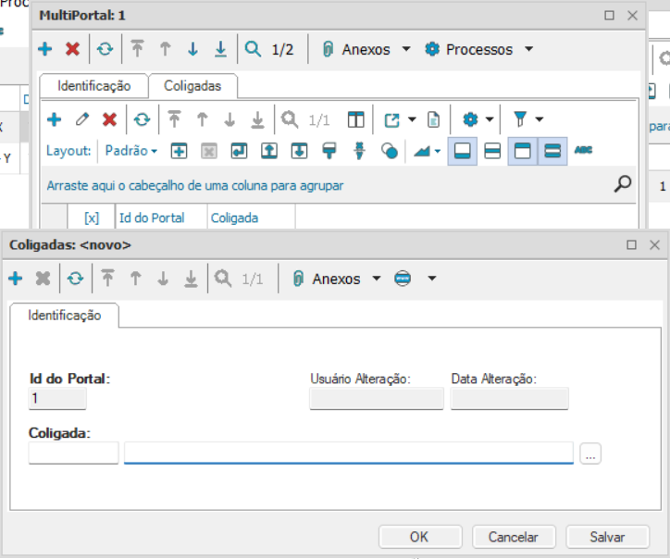Toggle the top header panel layout button
Viewport: 670px width, 559px height.
pyautogui.click(x=523, y=151)
